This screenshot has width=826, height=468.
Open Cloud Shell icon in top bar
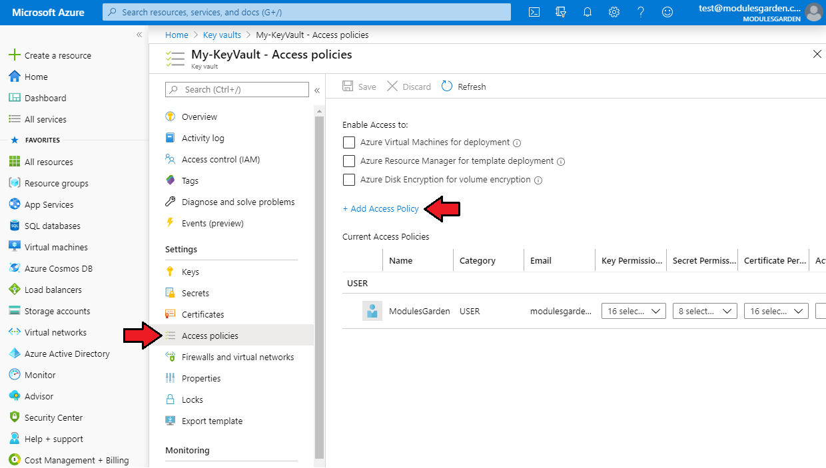tap(534, 12)
